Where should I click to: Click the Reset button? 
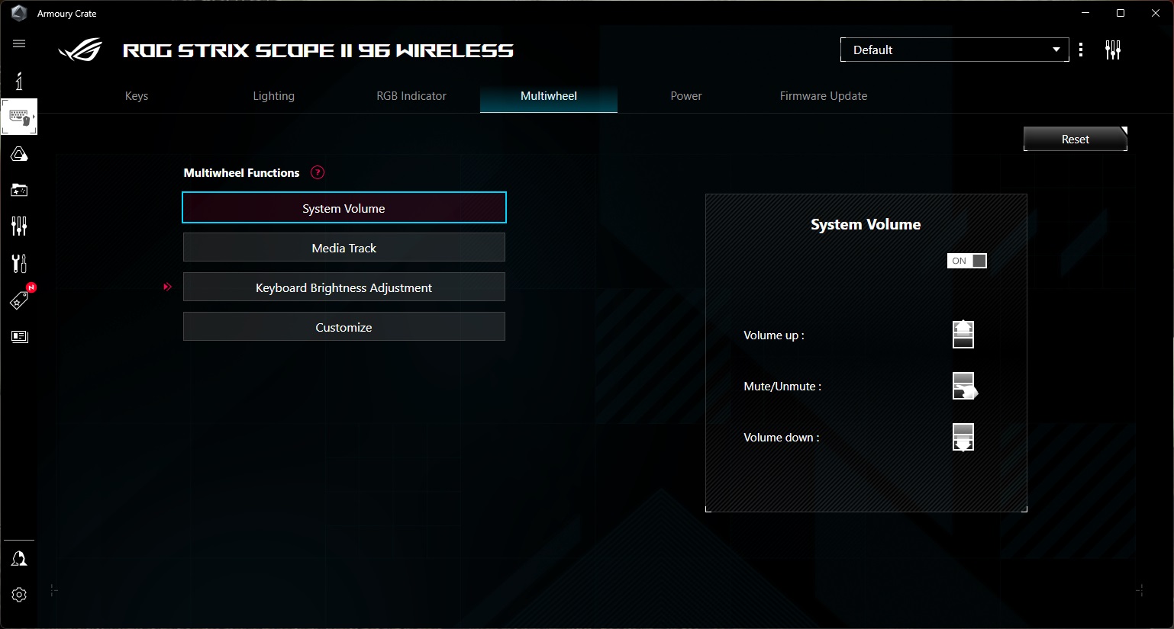click(1075, 139)
